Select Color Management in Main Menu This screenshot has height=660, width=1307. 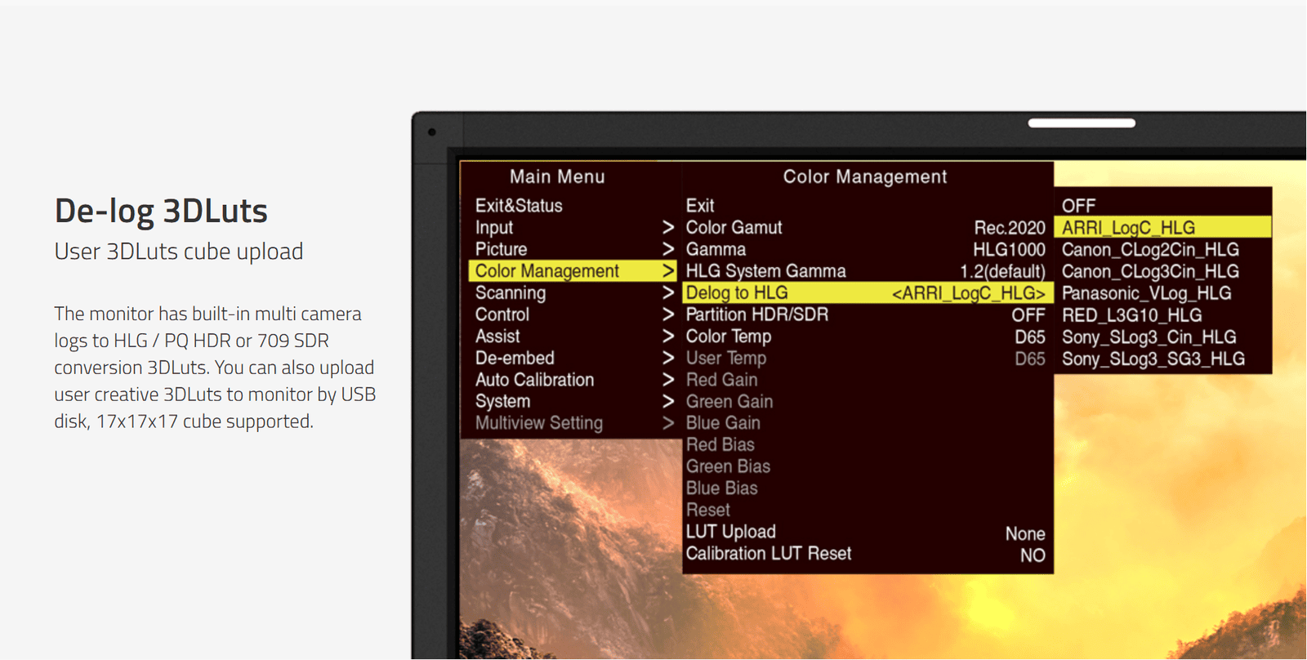(x=547, y=271)
